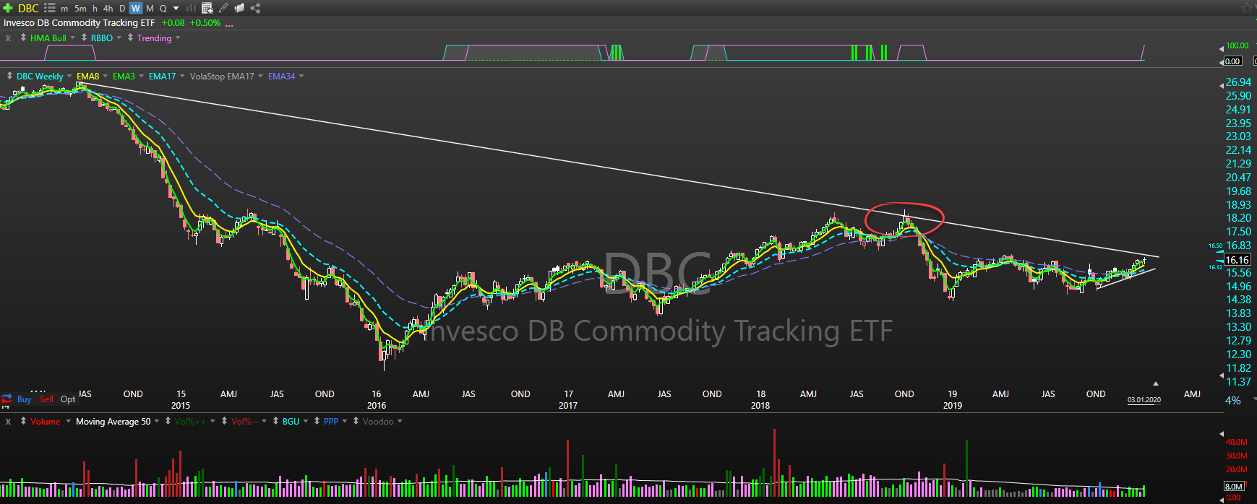Click the 8.0M volume value tag
The width and height of the screenshot is (1257, 504).
tap(1234, 487)
